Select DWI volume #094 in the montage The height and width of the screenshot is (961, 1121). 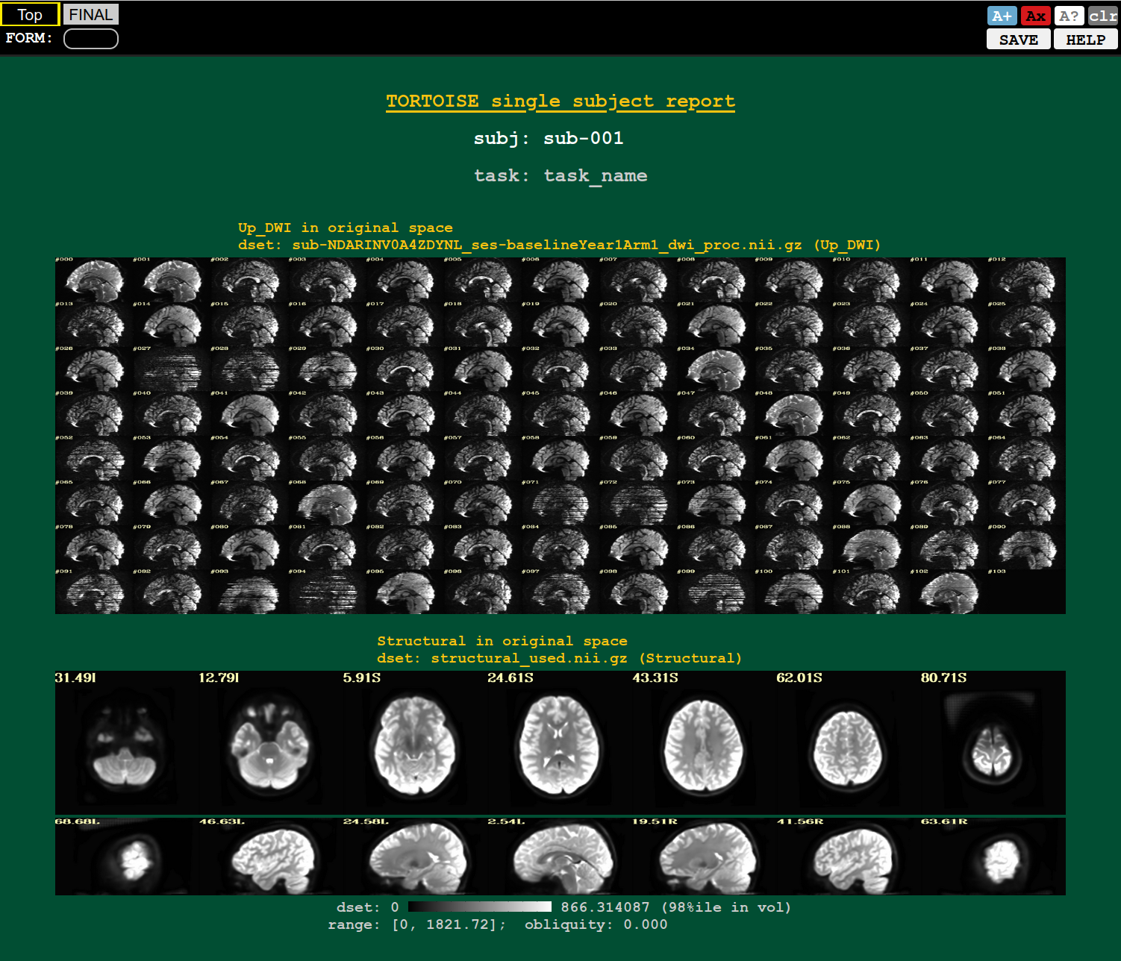327,593
